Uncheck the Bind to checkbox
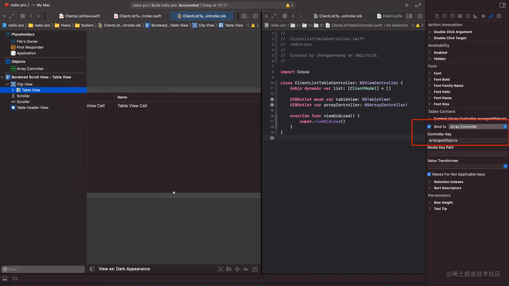This screenshot has width=509, height=286. (429, 127)
